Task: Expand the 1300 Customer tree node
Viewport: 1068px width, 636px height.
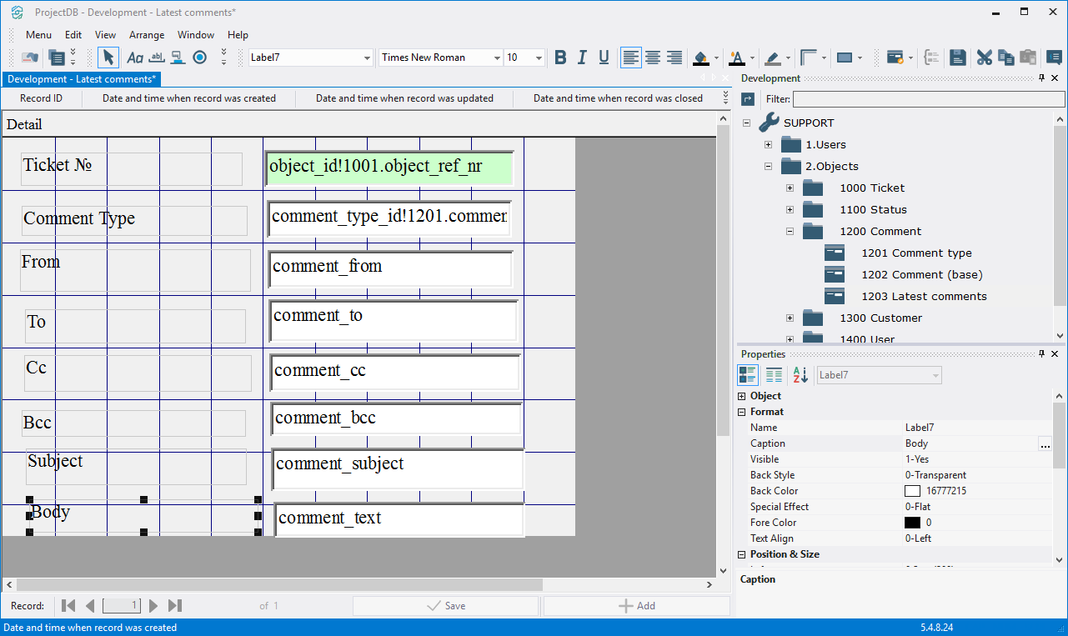Action: click(x=790, y=318)
